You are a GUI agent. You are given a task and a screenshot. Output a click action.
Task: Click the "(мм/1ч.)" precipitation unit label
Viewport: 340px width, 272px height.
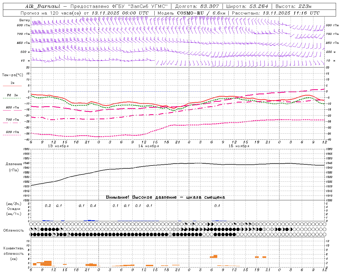14,214
